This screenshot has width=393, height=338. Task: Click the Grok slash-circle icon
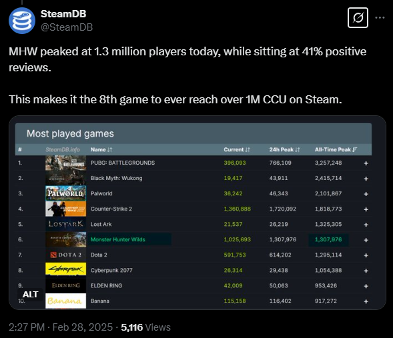(358, 17)
